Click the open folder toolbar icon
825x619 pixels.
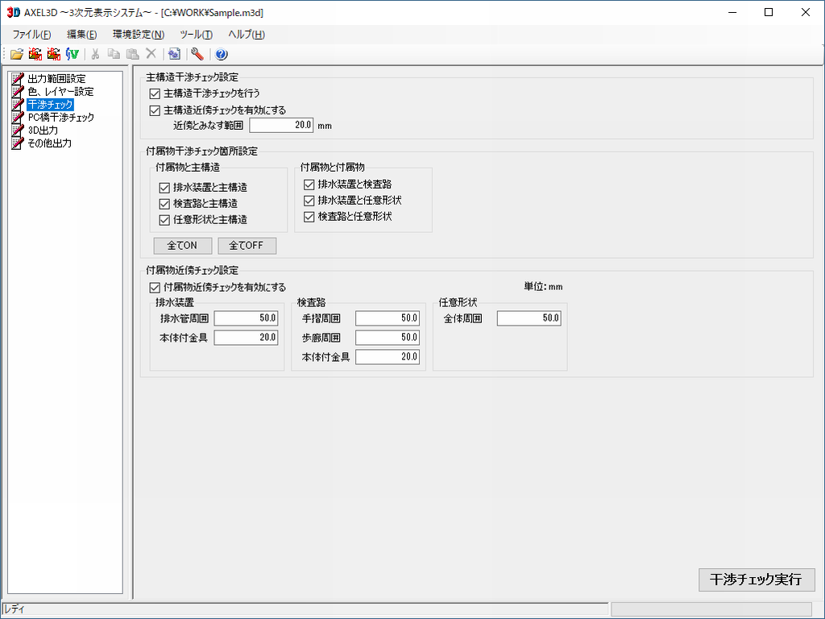pyautogui.click(x=16, y=54)
